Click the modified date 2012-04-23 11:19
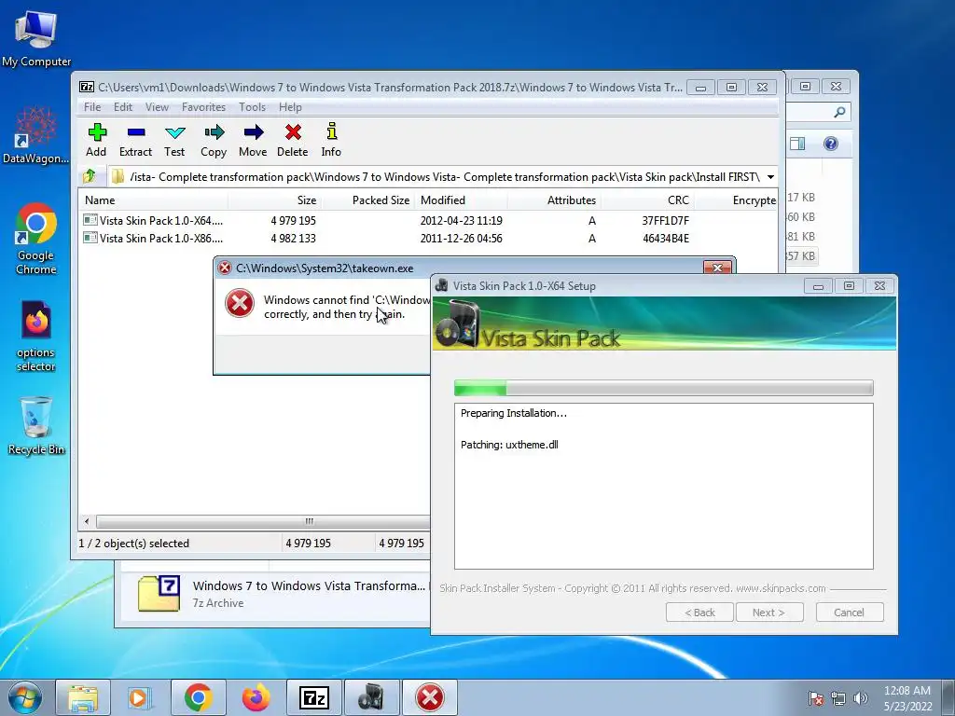The width and height of the screenshot is (955, 716). (461, 220)
